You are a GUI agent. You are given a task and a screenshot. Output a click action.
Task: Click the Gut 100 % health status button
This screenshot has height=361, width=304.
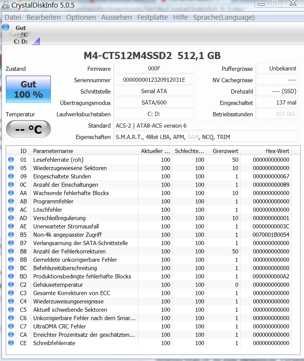point(28,89)
